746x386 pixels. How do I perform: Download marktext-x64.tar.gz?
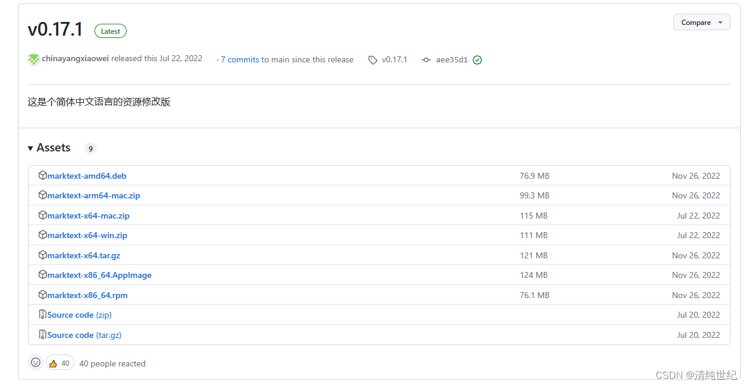[x=84, y=255]
